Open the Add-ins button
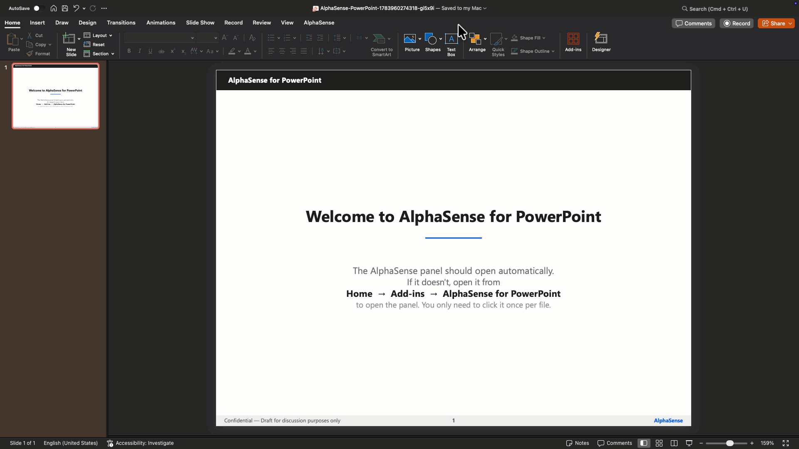799x449 pixels. (x=573, y=43)
